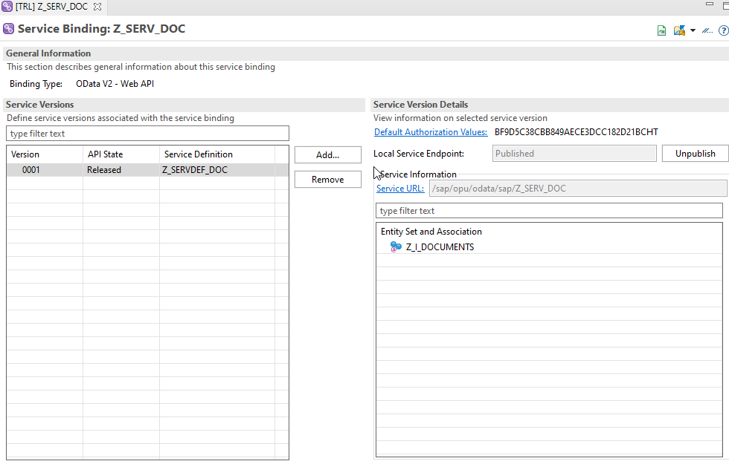Open the Default Authorization Values link
Image resolution: width=729 pixels, height=464 pixels.
click(431, 132)
